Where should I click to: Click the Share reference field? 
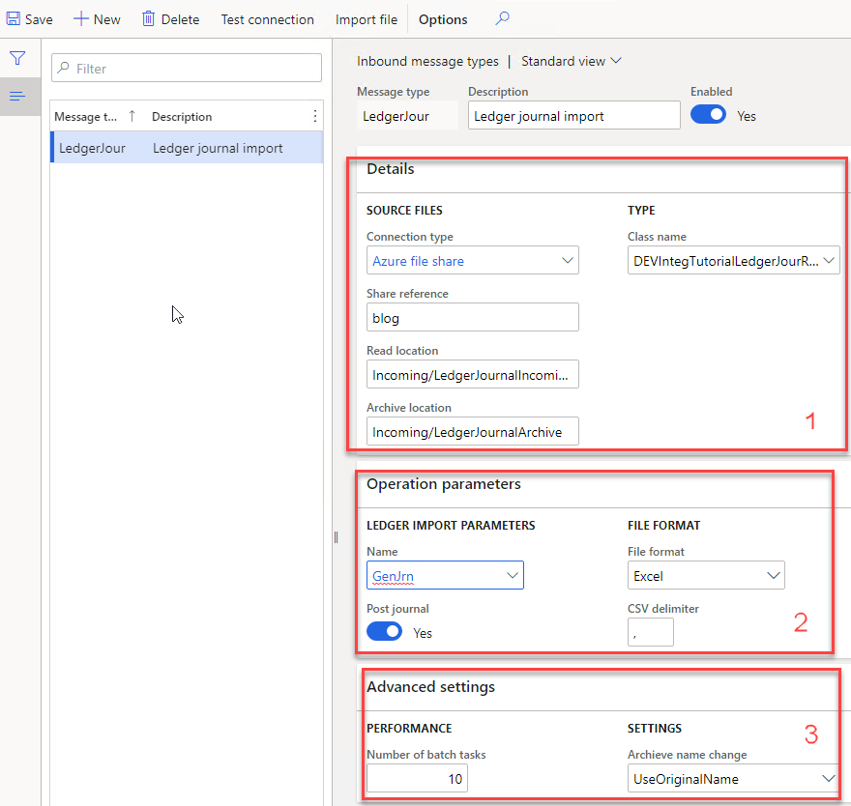pos(472,317)
